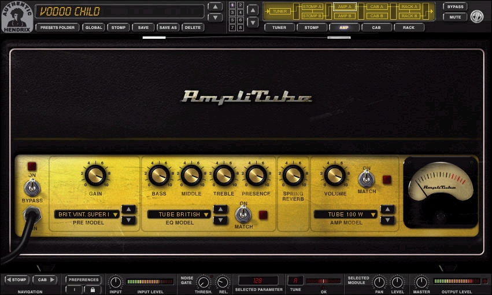Viewport: 492px width, 295px height.
Task: Click the tuner note display
Action: pos(295,280)
